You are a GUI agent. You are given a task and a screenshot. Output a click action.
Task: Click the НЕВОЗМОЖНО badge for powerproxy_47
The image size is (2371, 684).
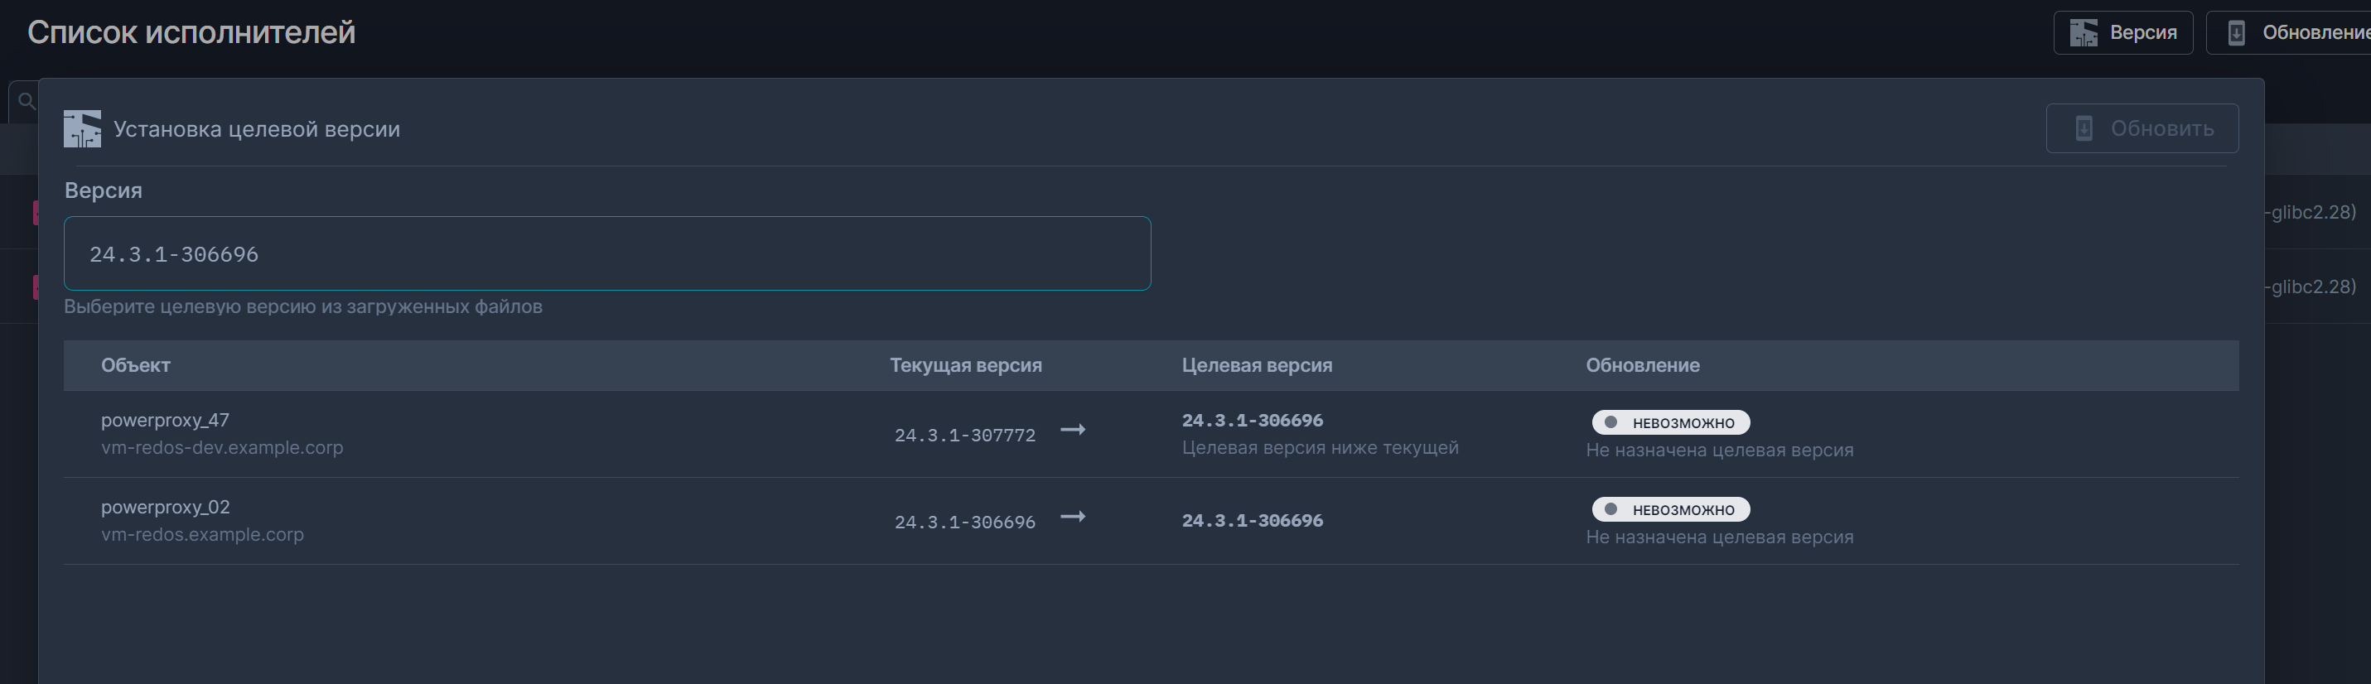(x=1671, y=422)
